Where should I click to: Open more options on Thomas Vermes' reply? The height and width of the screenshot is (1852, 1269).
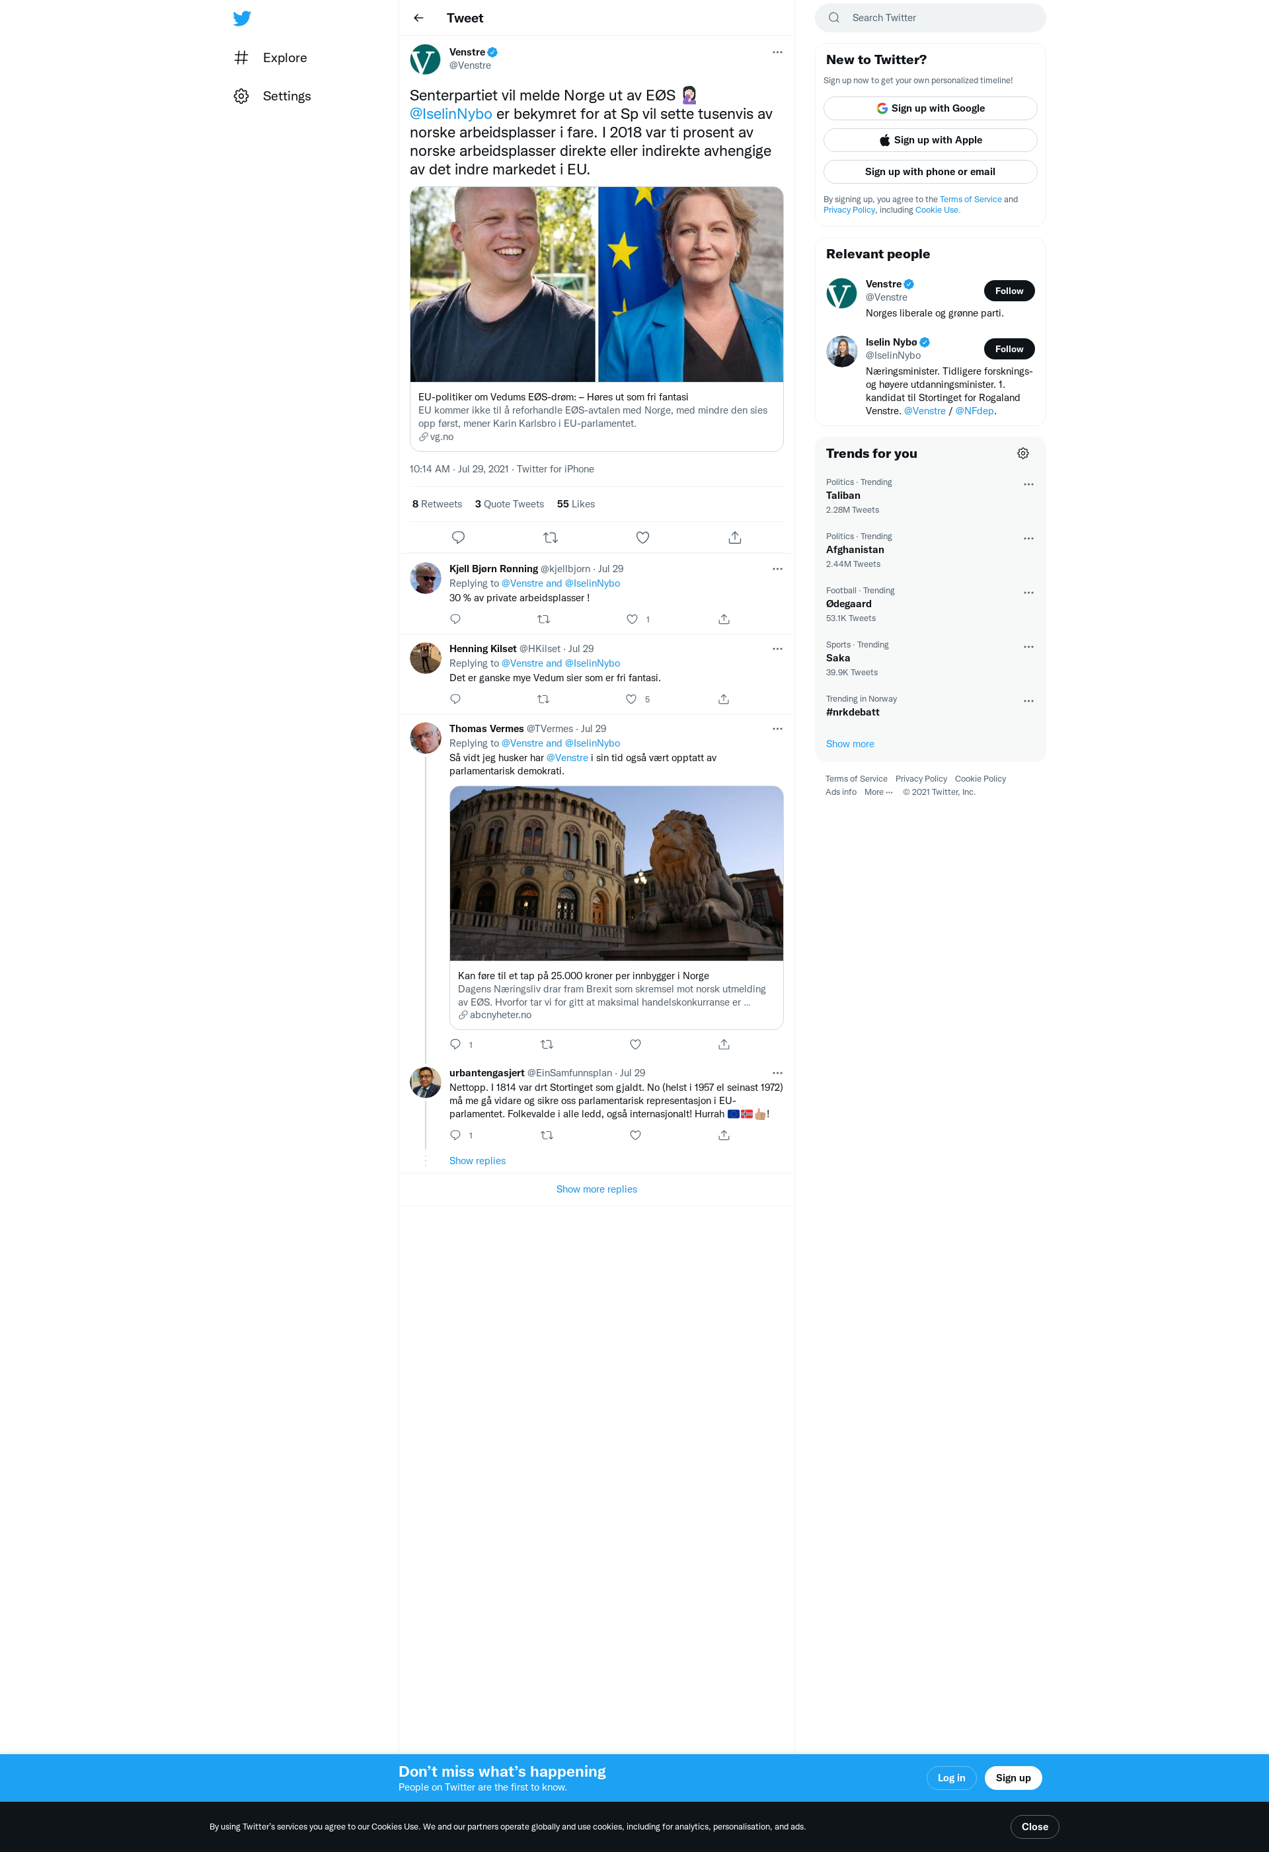pos(777,728)
